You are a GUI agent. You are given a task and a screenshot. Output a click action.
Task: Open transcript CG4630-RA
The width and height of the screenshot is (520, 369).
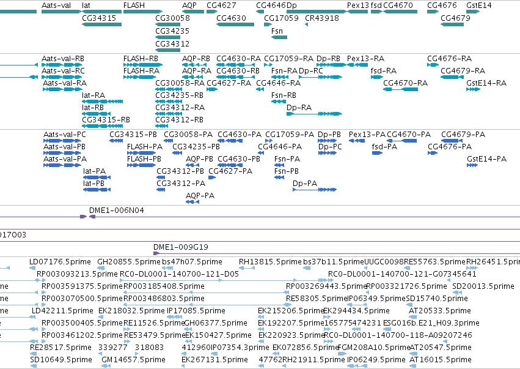238,59
